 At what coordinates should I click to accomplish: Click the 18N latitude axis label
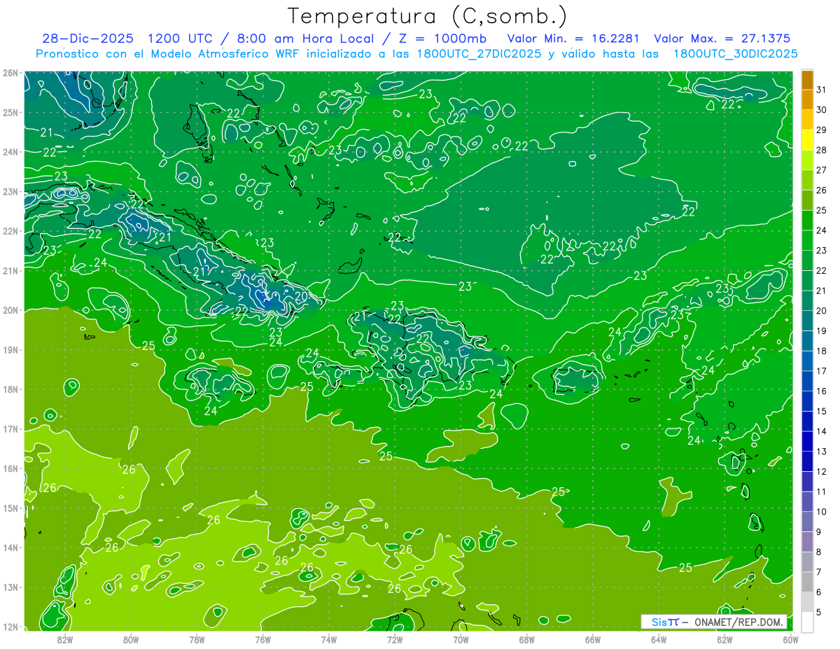pos(10,389)
